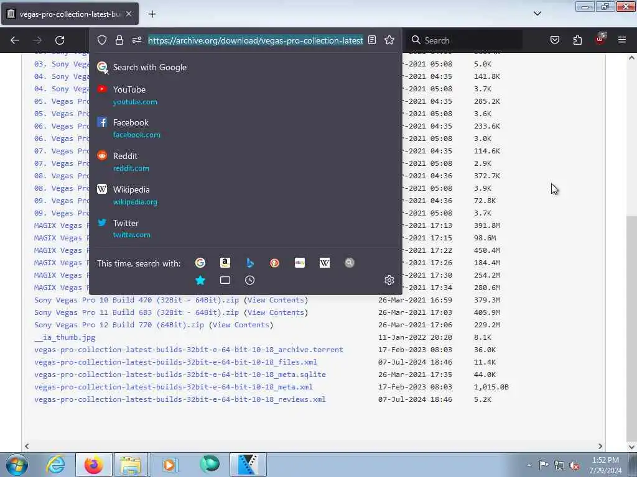Viewport: 637px width, 477px height.
Task: Click the grey magnifier search engine icon
Action: 350,263
